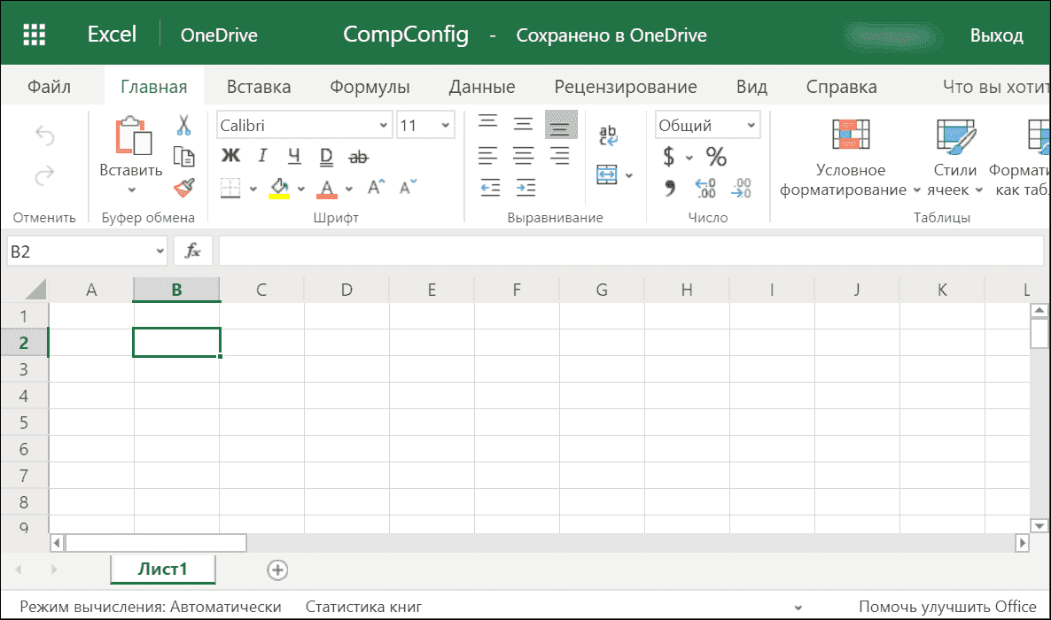Apply bold formatting with the Ж icon
The height and width of the screenshot is (620, 1051).
pos(231,156)
